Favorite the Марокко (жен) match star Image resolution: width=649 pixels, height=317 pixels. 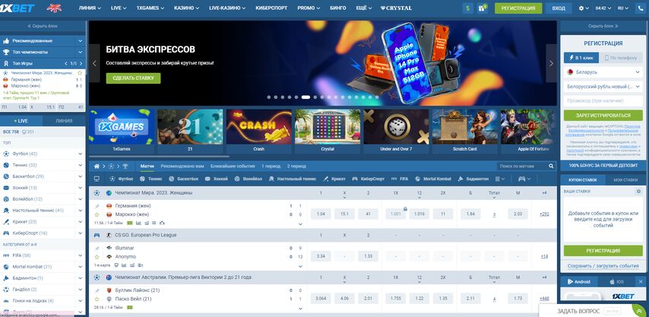pyautogui.click(x=97, y=214)
